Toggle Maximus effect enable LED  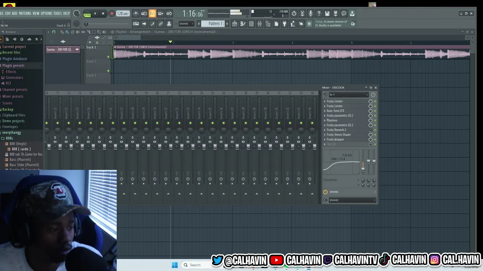375,120
